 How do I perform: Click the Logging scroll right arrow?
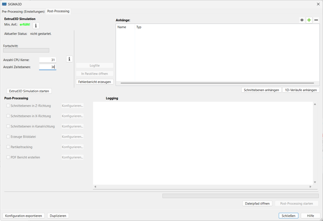tap(310, 187)
